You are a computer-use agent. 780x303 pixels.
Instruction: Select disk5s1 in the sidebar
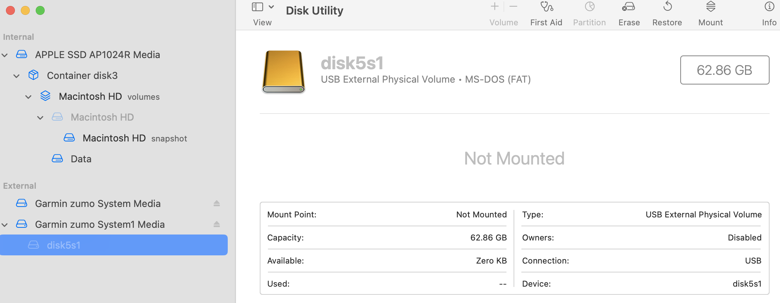64,245
